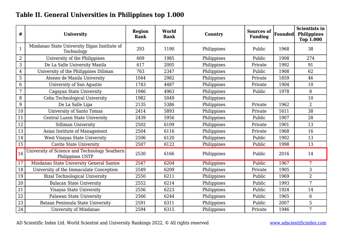Select the Ateneo de Manila University row
This screenshot has width=343, height=235.
tap(75, 78)
